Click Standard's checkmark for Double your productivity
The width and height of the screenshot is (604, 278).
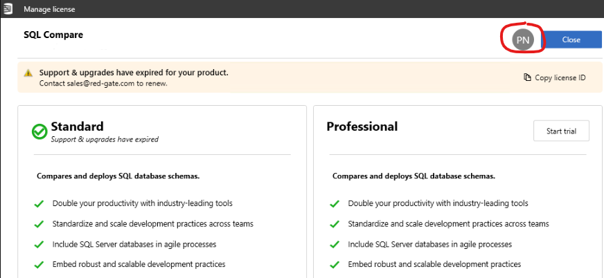click(x=39, y=203)
